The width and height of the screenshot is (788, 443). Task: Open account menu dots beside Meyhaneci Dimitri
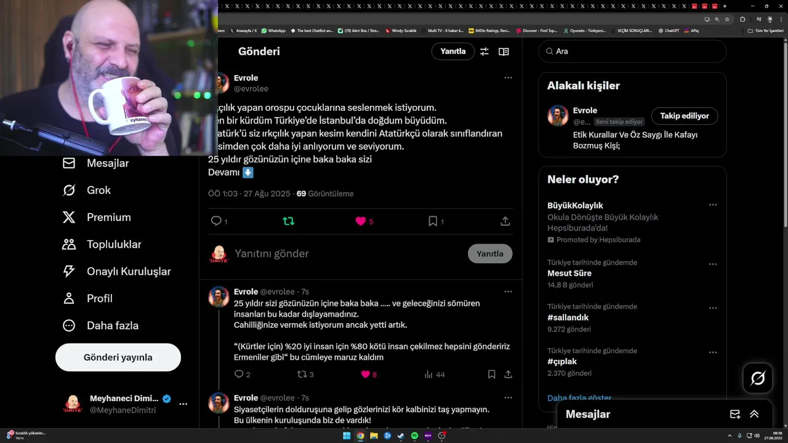point(183,404)
